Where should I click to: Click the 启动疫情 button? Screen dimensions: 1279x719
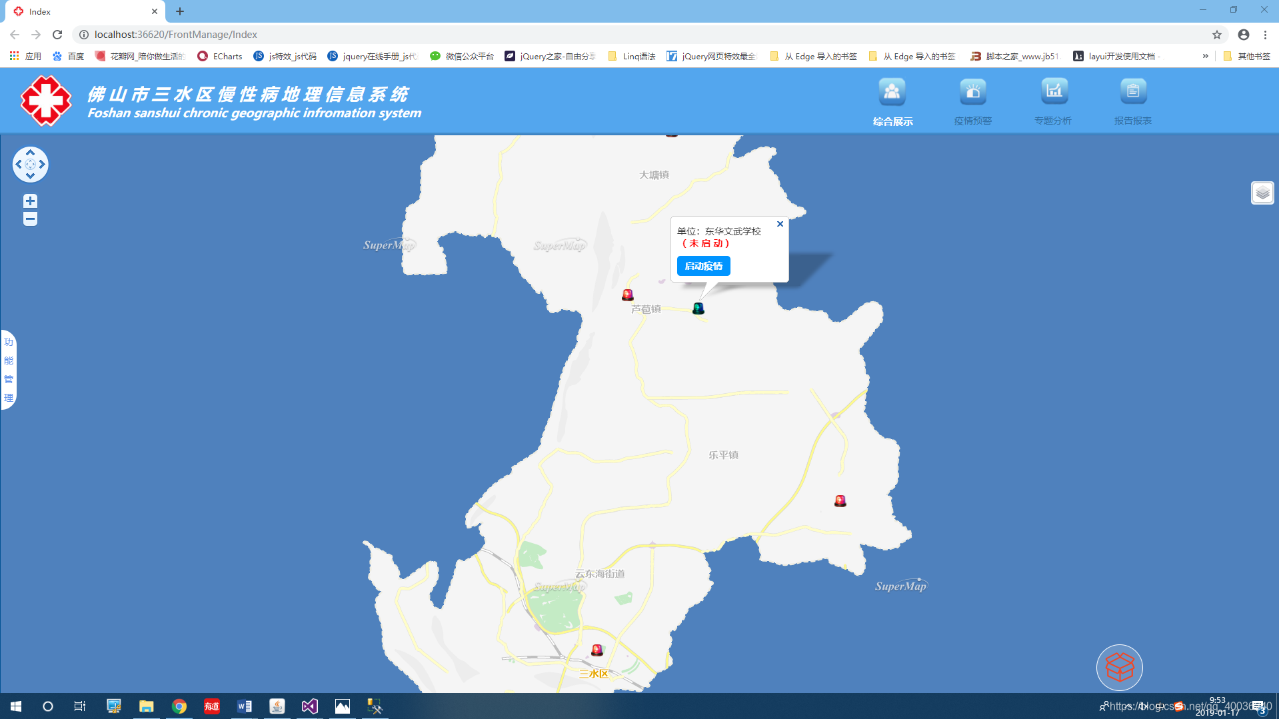point(703,266)
